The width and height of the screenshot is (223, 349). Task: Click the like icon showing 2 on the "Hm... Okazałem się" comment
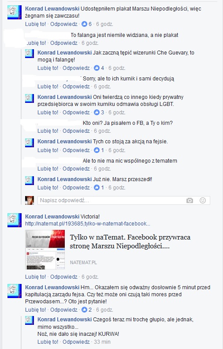84,309
